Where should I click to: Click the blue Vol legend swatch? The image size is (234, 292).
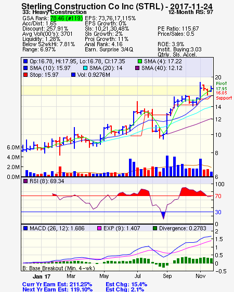click(x=73, y=75)
